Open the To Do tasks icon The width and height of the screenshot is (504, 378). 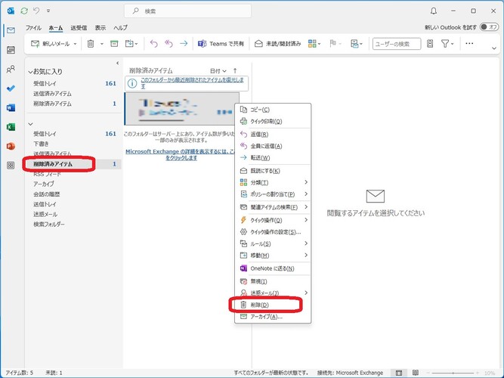(x=11, y=88)
